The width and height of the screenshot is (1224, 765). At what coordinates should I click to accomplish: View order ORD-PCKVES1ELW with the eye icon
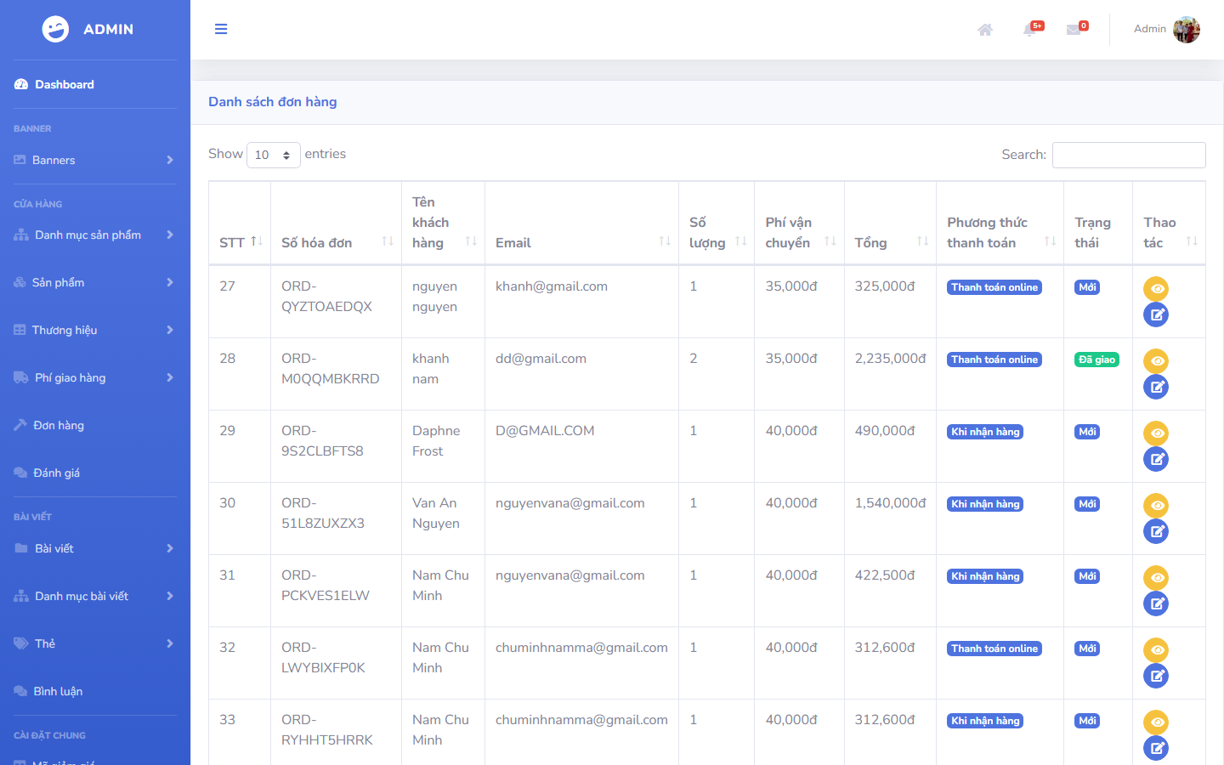tap(1156, 578)
